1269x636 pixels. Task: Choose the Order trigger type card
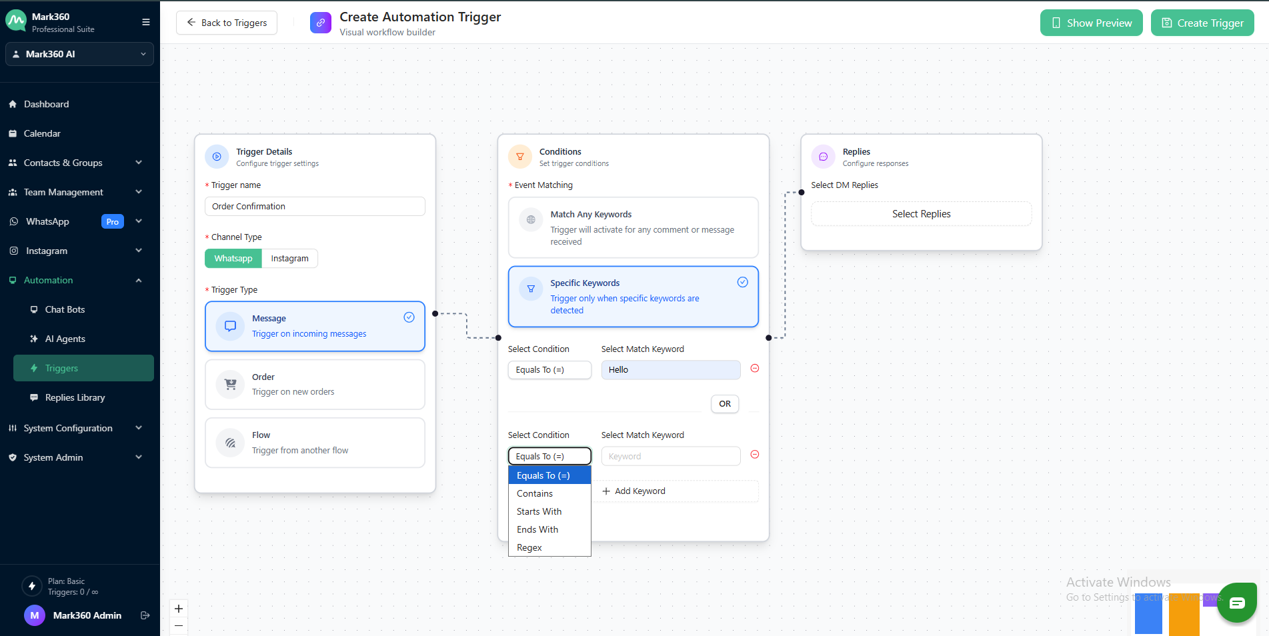click(x=315, y=385)
